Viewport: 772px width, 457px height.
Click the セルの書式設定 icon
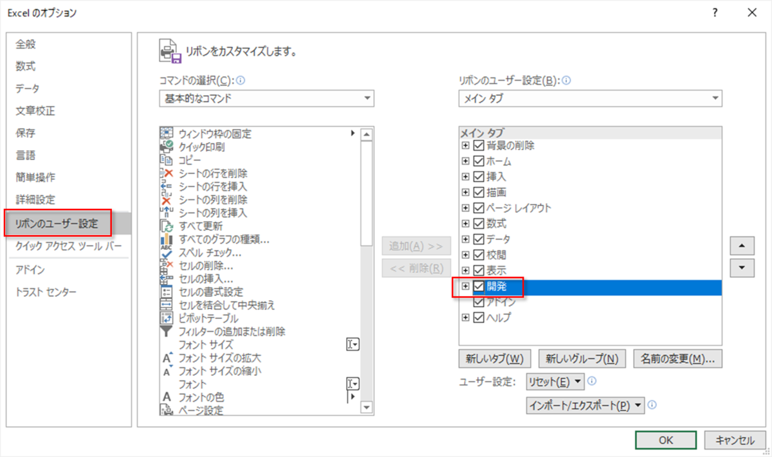point(166,292)
